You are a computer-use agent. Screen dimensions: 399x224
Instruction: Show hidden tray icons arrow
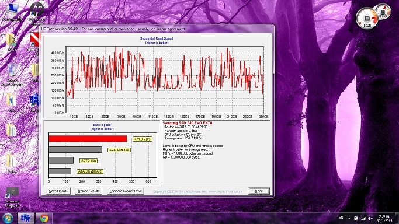pyautogui.click(x=349, y=218)
